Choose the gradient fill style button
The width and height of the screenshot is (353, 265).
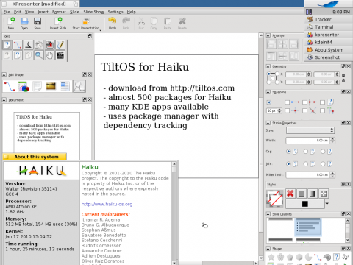pyautogui.click(x=313, y=194)
